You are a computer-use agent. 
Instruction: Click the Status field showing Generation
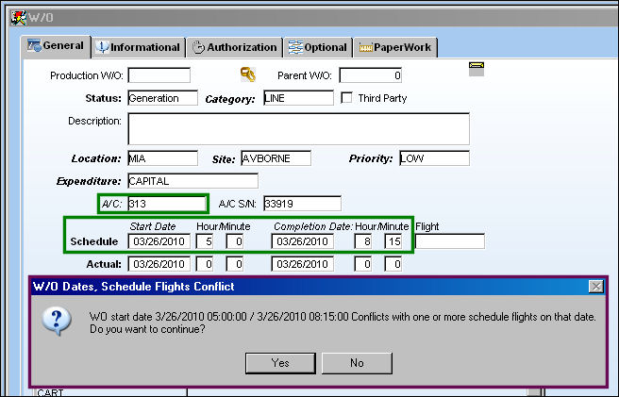[162, 98]
